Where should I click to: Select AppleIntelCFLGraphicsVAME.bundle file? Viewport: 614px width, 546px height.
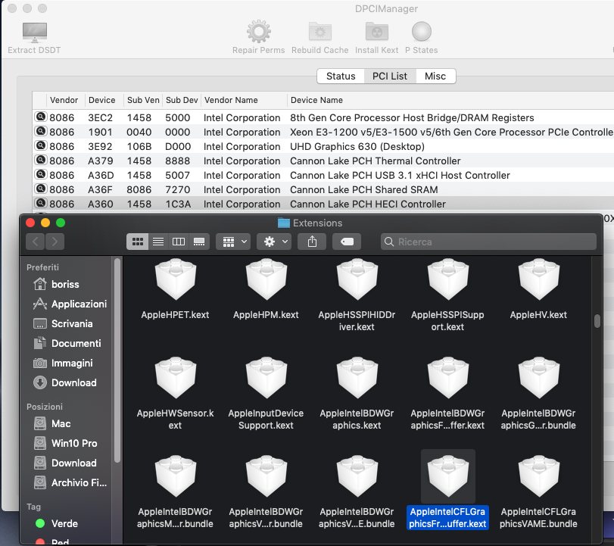click(538, 491)
